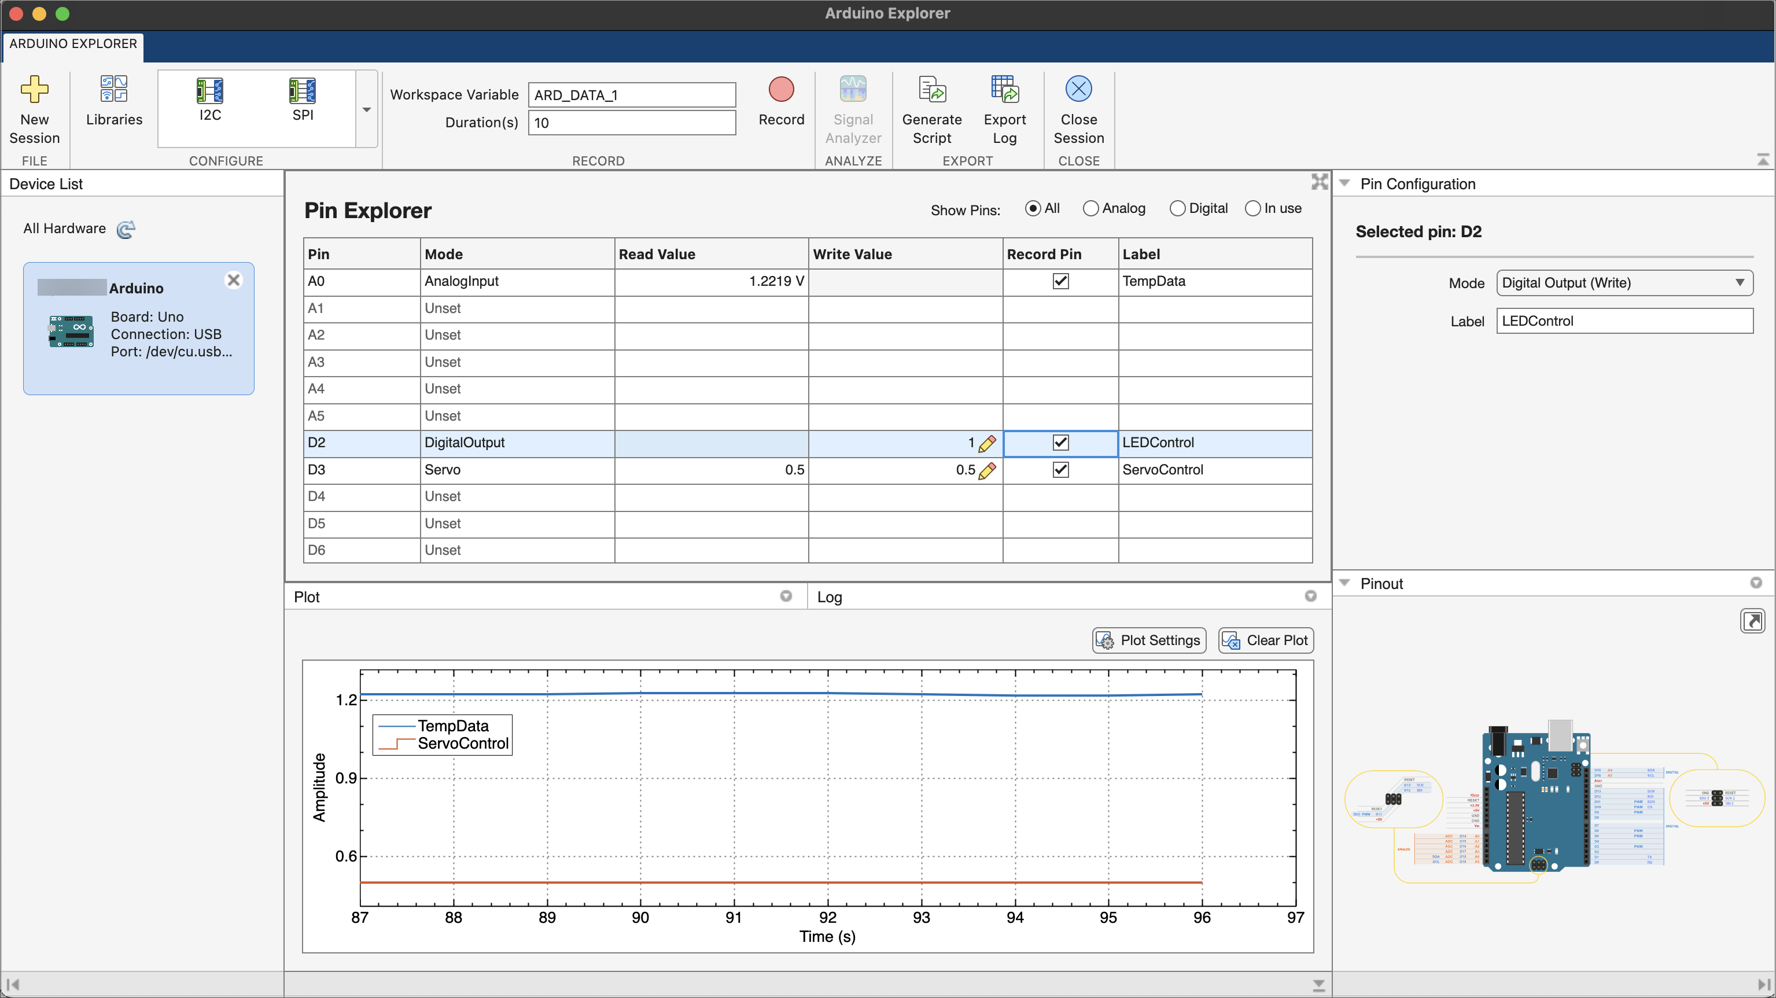Clear the plot

tap(1265, 639)
